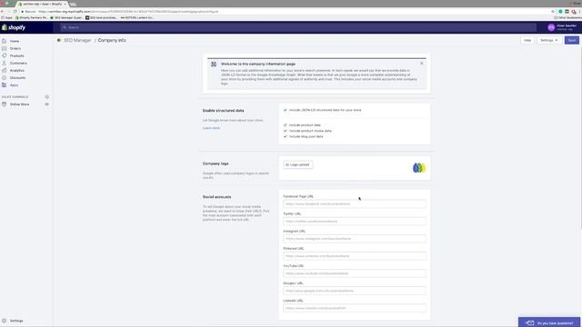Click the Discounts badge icon

pyautogui.click(x=4, y=78)
